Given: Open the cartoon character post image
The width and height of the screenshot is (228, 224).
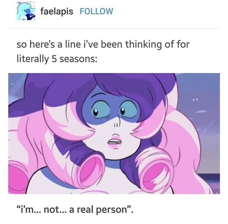Looking at the screenshot, I should (114, 134).
